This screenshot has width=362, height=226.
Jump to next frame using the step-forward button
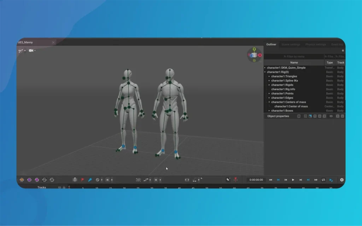(300, 180)
